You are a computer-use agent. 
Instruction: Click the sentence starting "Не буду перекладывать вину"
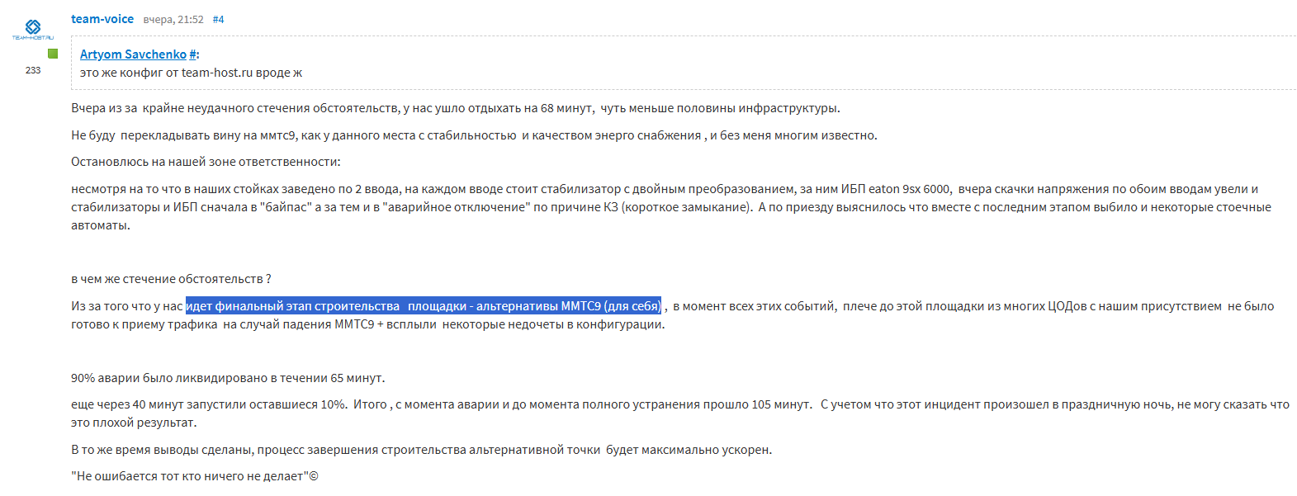[x=474, y=135]
